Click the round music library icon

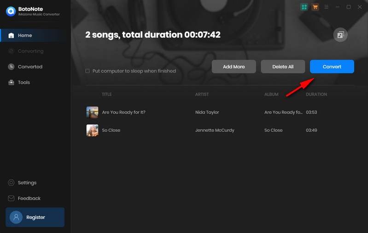340,35
